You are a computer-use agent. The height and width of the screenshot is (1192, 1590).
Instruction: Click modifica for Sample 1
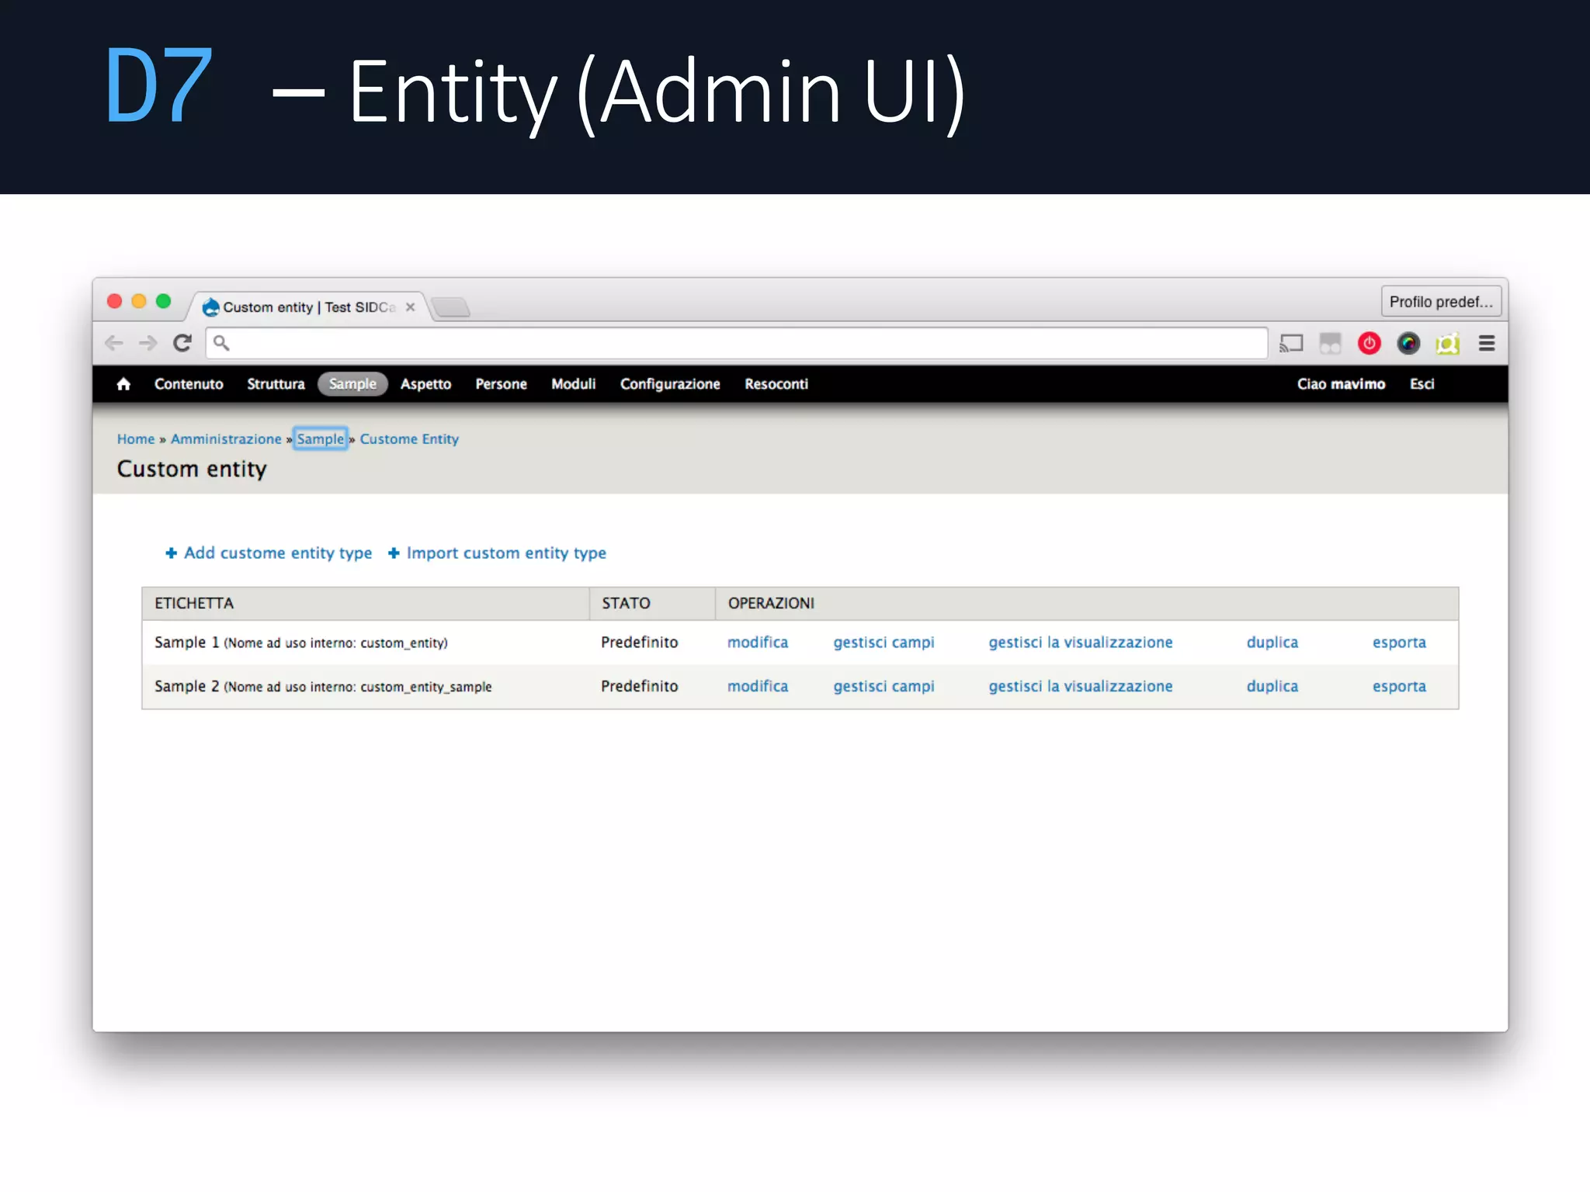[x=758, y=643]
